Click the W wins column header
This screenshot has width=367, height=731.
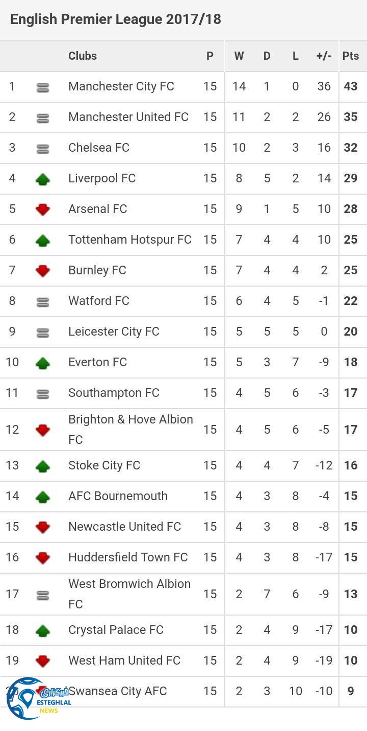point(239,56)
